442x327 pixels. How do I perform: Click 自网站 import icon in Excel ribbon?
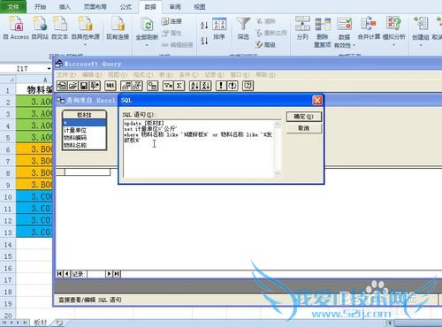pos(40,28)
